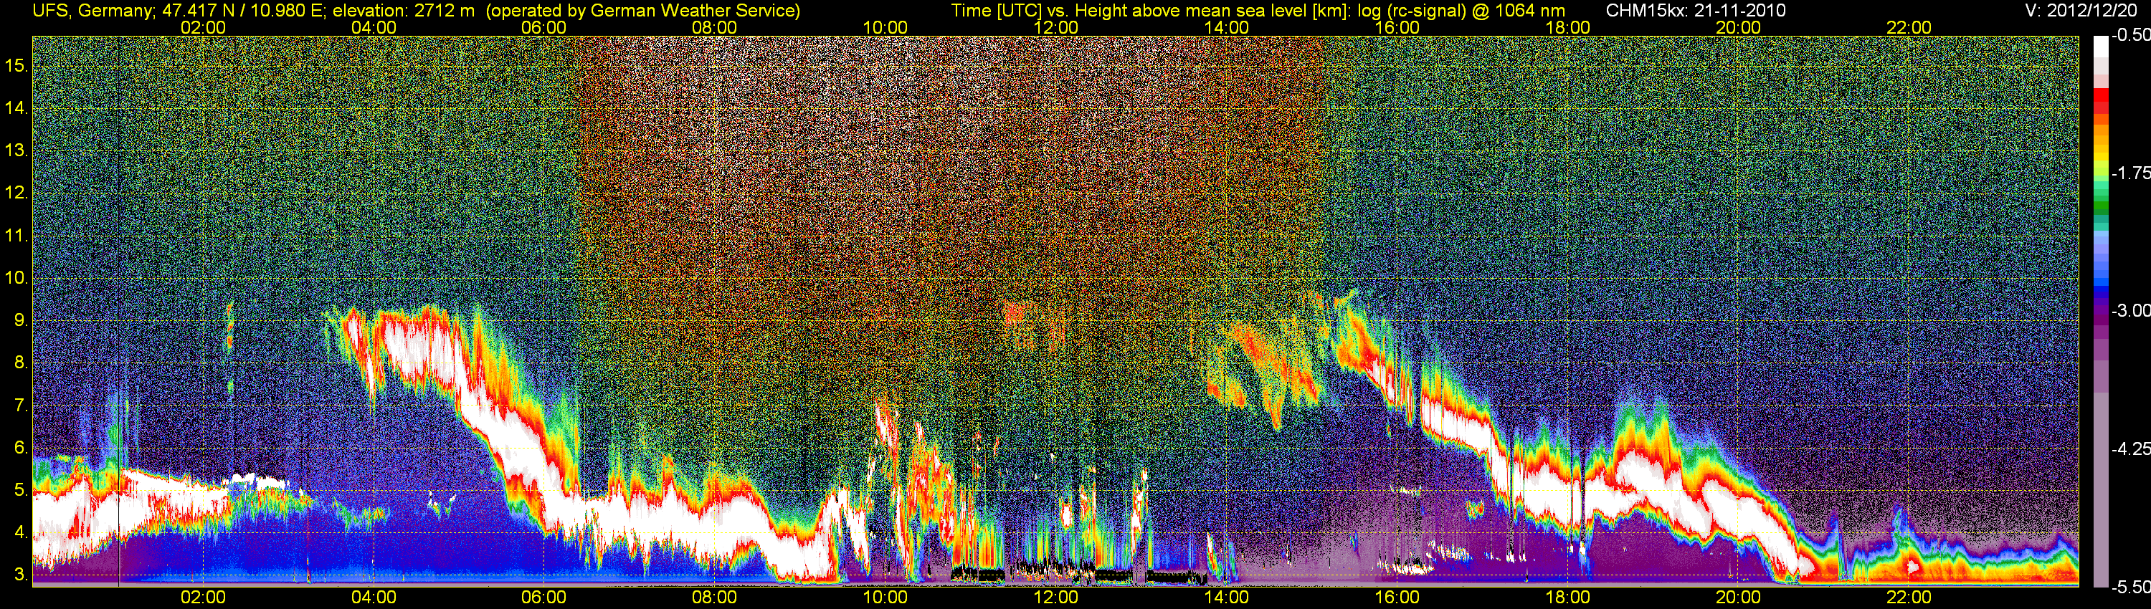The image size is (2151, 609).
Task: Click the "-0.50" color scale value
Action: click(x=2130, y=35)
